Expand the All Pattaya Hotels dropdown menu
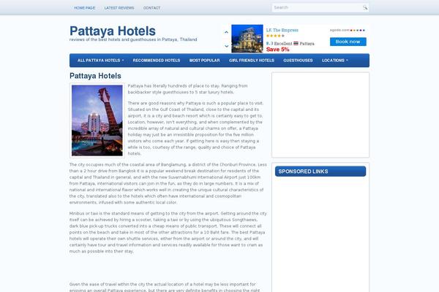 [x=100, y=61]
